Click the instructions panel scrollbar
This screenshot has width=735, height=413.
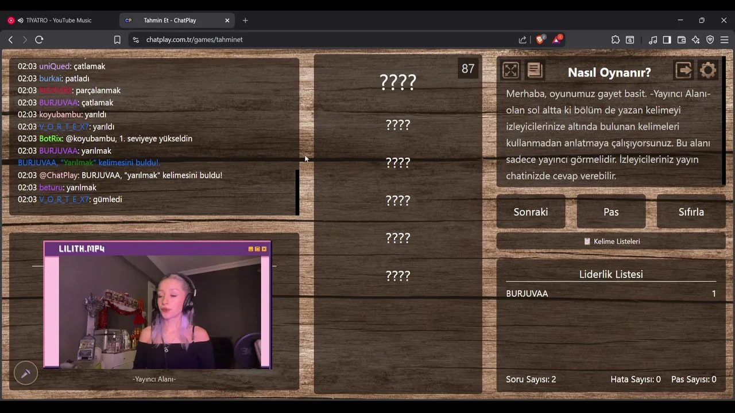[724, 120]
